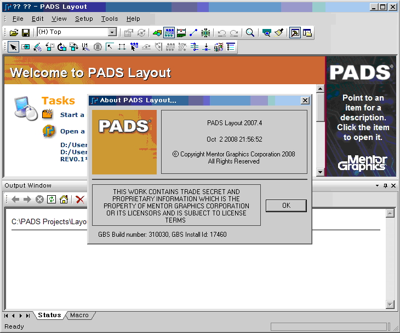Open the View menu
Image resolution: width=400 pixels, height=333 pixels.
(x=59, y=19)
